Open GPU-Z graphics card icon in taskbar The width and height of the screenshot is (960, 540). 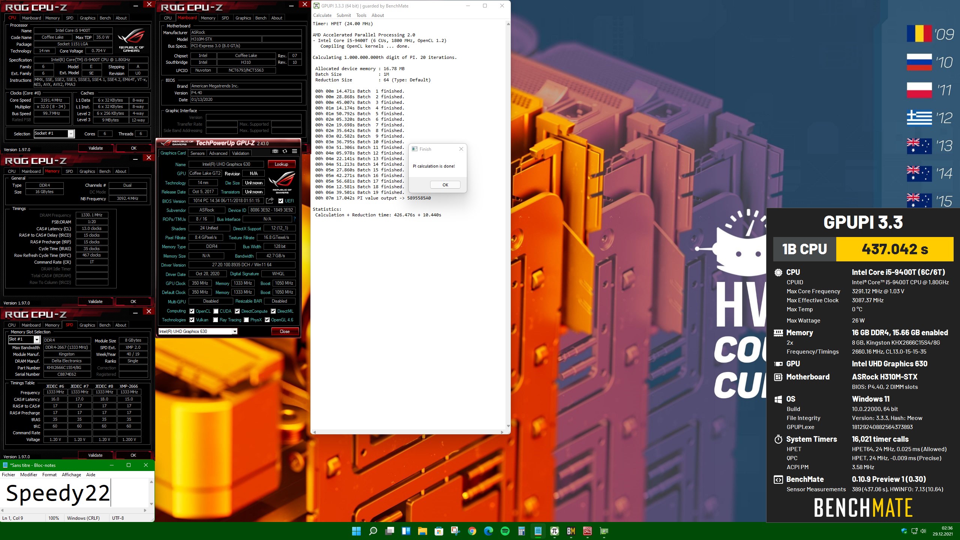pos(604,531)
